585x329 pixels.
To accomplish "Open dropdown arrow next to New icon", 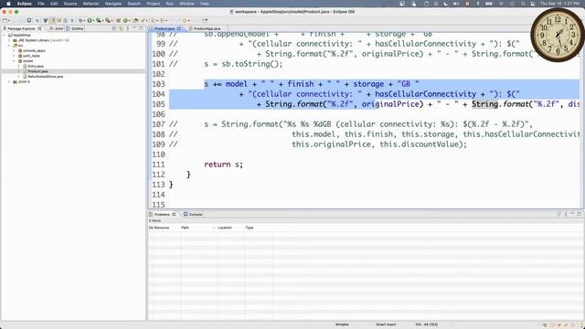I will [9, 20].
